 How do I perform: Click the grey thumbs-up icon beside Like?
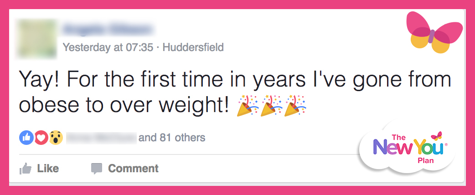coord(26,169)
